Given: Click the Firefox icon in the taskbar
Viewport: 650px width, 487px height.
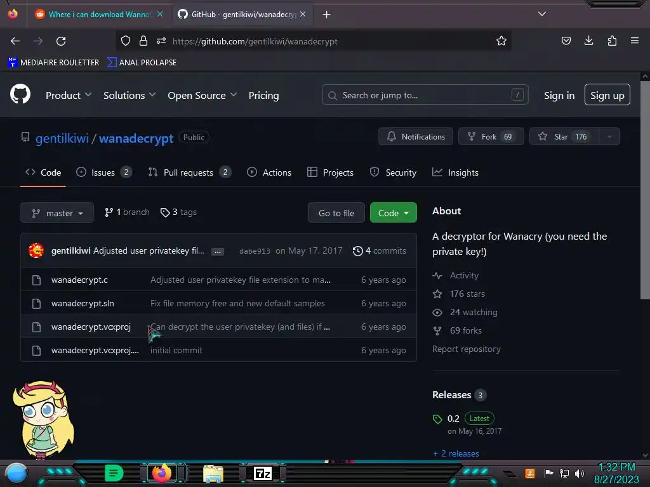Looking at the screenshot, I should (162, 472).
